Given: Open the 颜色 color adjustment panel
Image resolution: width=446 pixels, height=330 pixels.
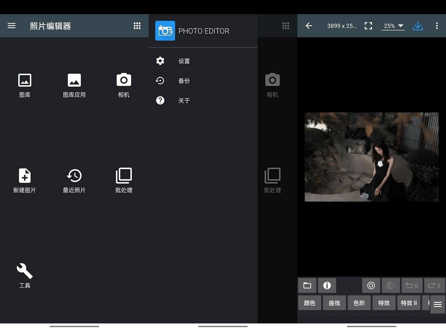Looking at the screenshot, I should coord(309,302).
